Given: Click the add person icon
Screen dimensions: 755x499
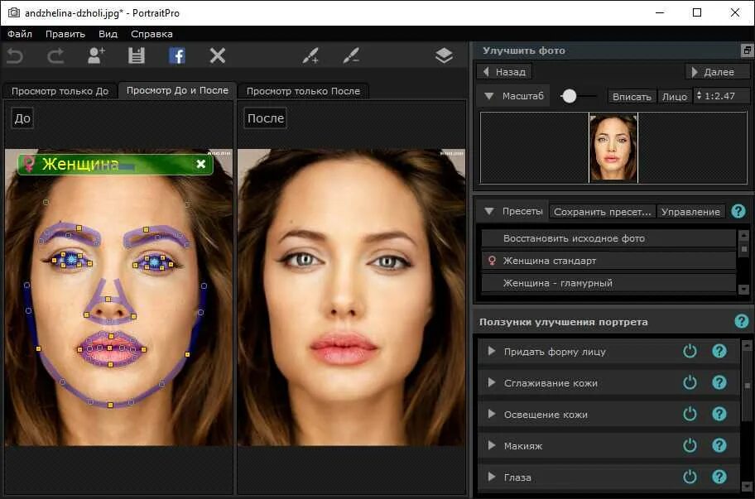Looking at the screenshot, I should [x=96, y=55].
